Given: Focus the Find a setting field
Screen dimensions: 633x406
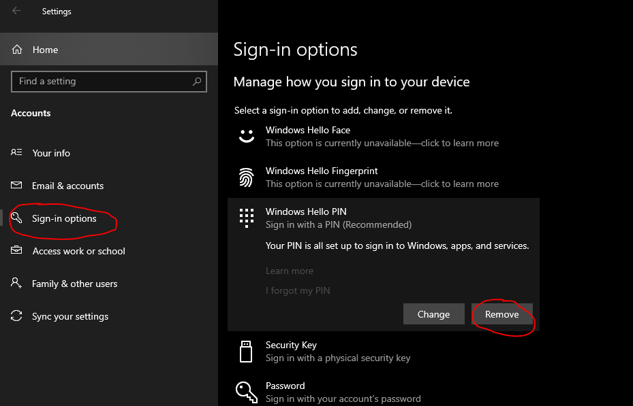Looking at the screenshot, I should point(109,82).
